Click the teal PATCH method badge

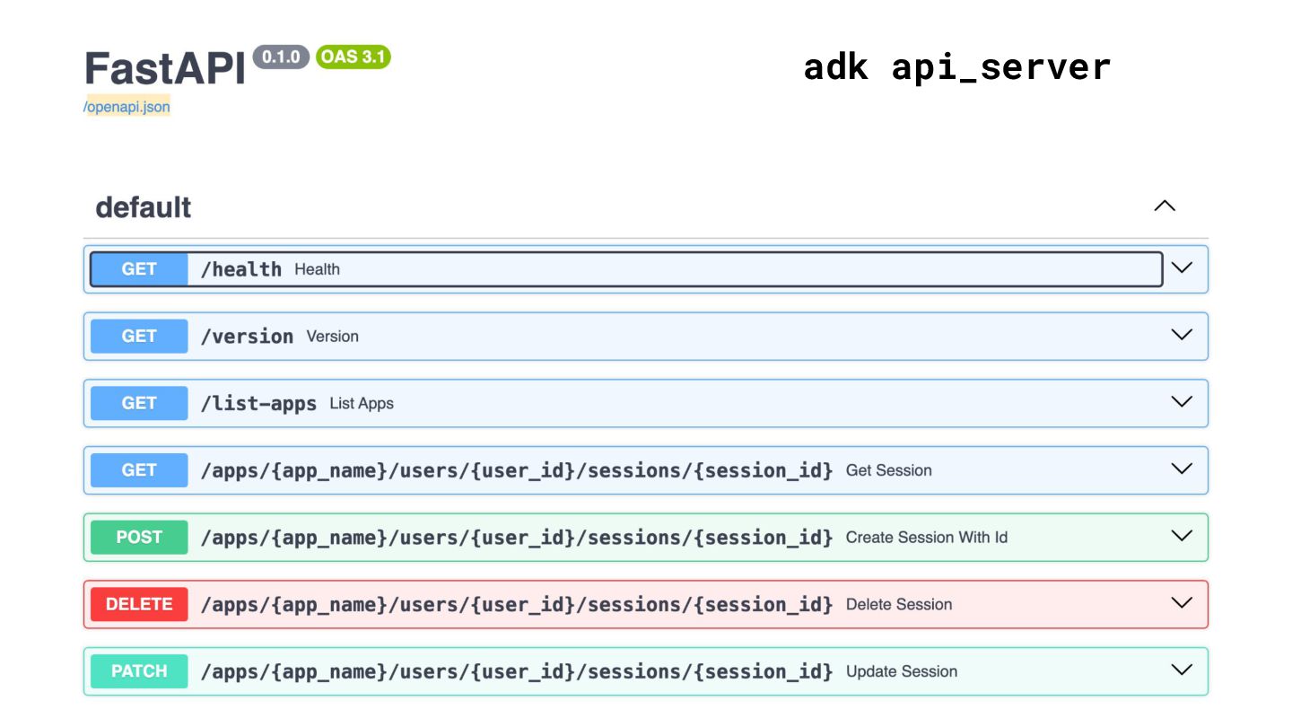(139, 670)
